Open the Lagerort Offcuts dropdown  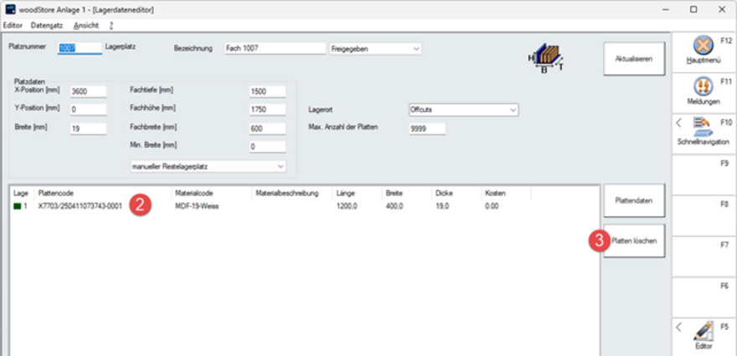point(463,109)
